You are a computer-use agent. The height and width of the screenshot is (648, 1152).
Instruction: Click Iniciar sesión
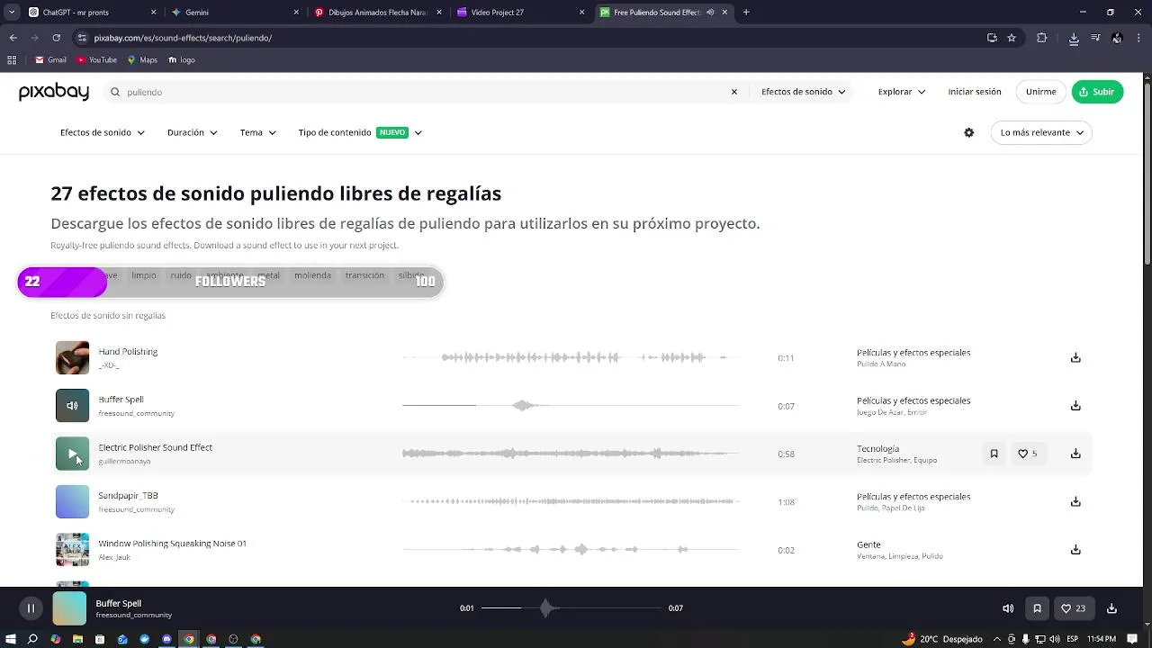pyautogui.click(x=975, y=92)
